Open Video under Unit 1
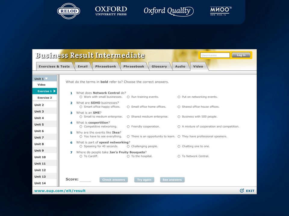Viewport: 289px width, 216px height. pyautogui.click(x=45, y=85)
